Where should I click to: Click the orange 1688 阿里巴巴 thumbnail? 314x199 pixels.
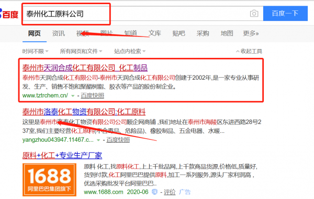(49, 180)
